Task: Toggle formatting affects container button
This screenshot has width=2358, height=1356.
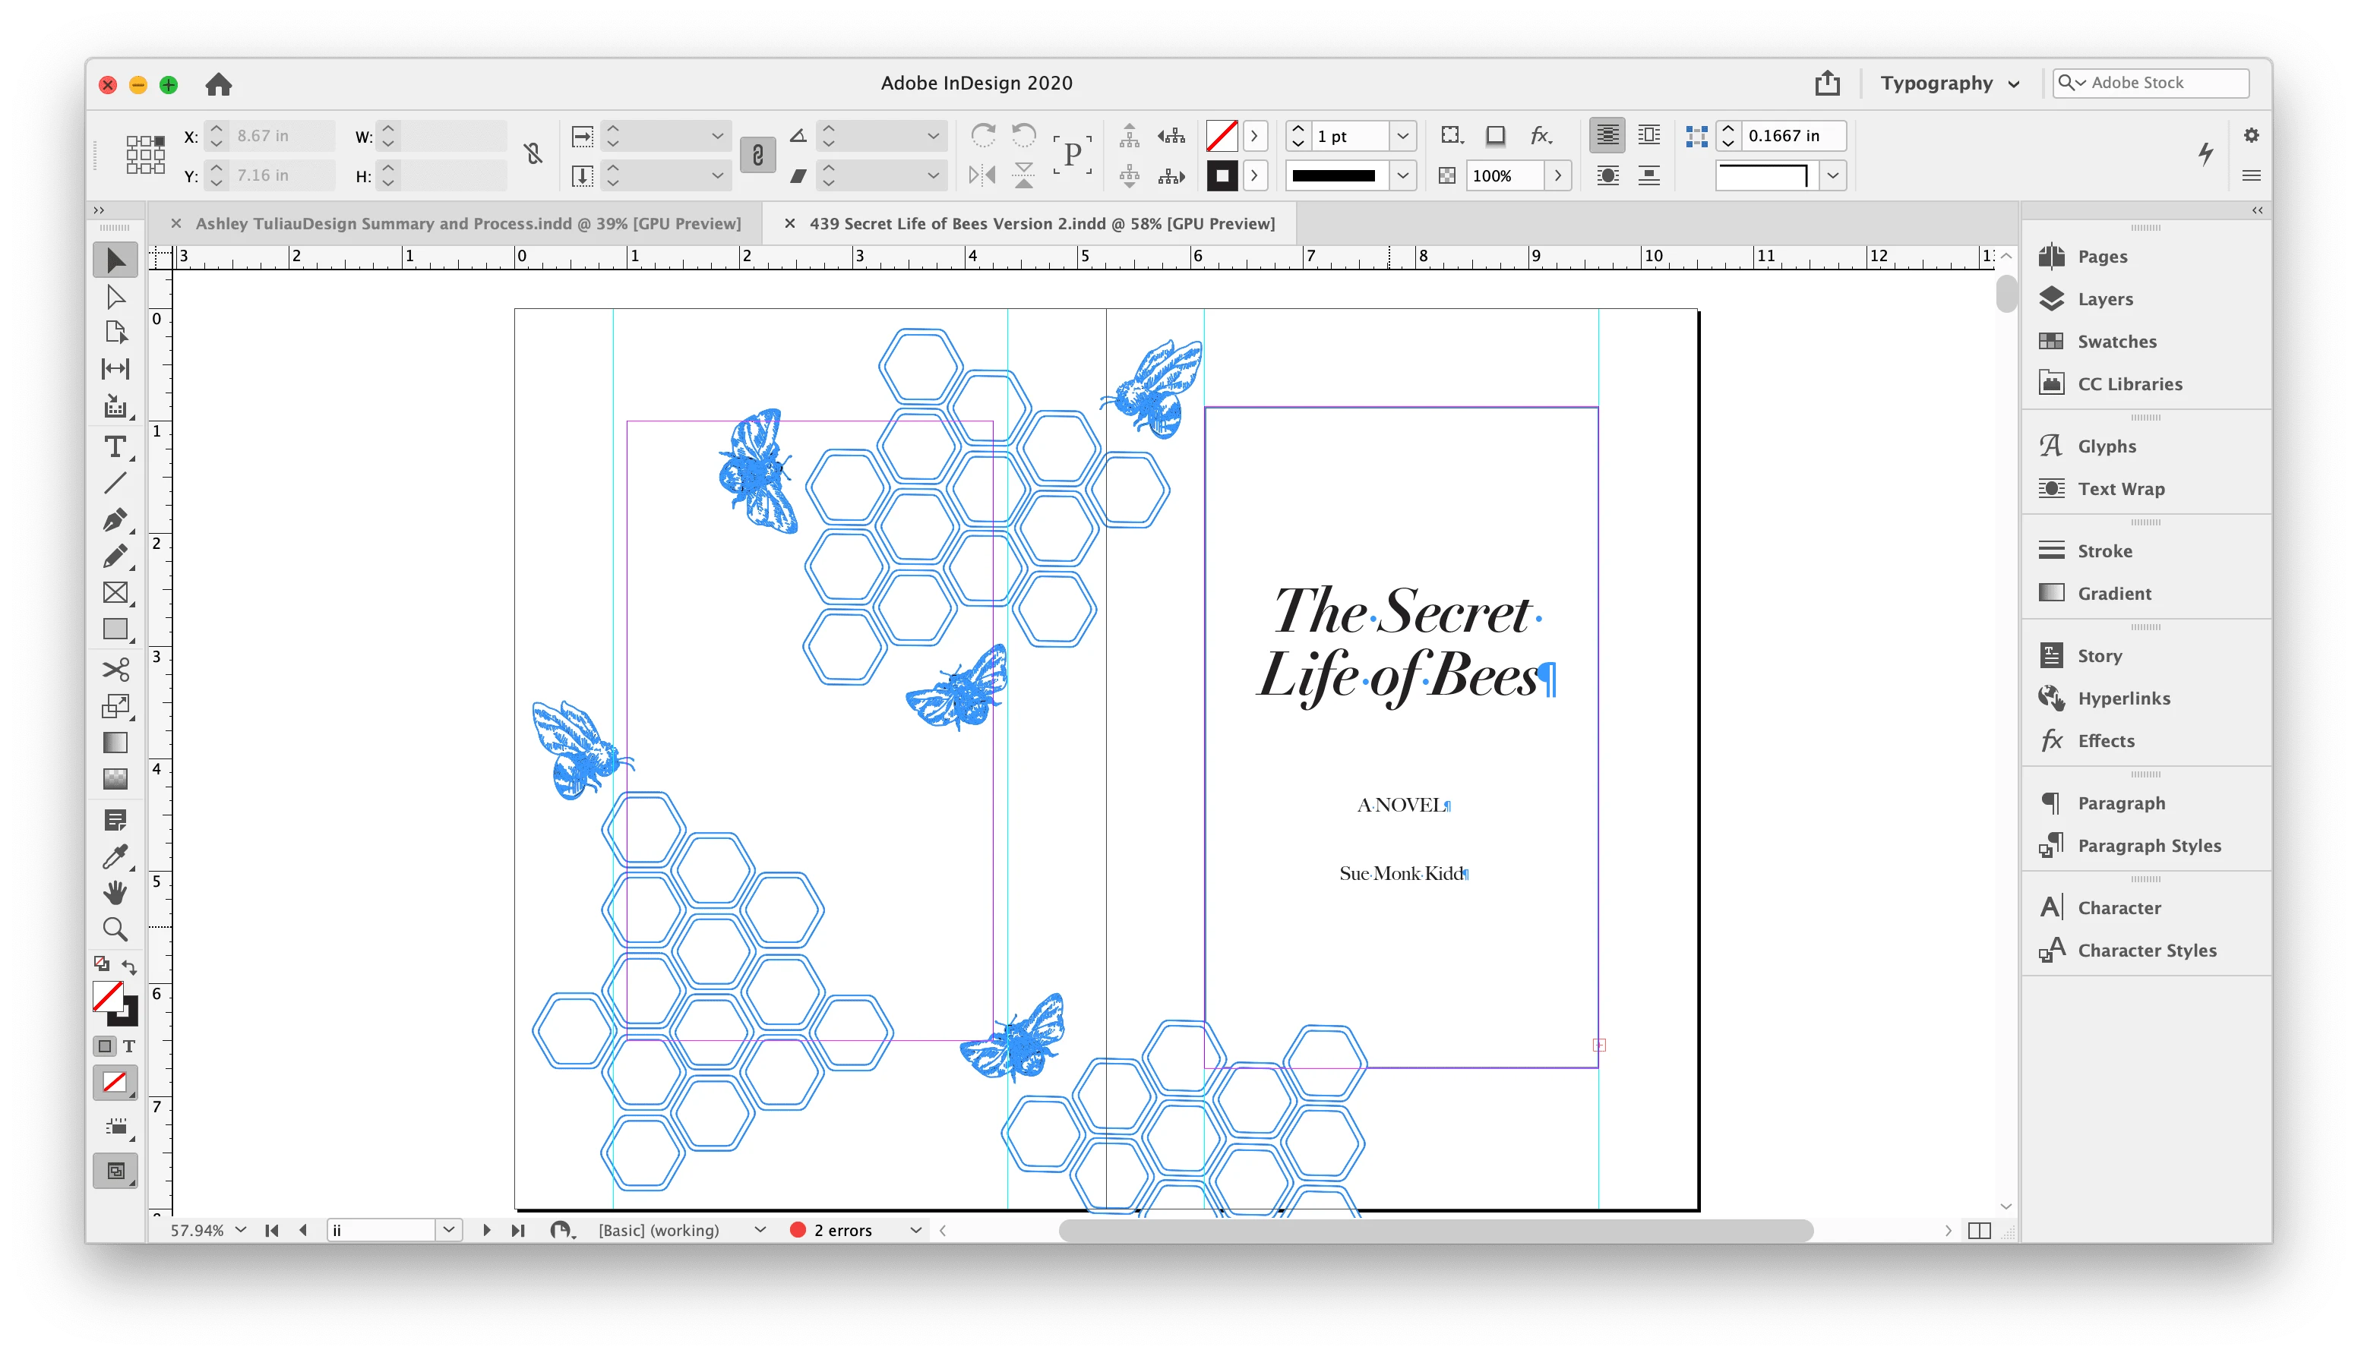Action: click(x=106, y=1046)
